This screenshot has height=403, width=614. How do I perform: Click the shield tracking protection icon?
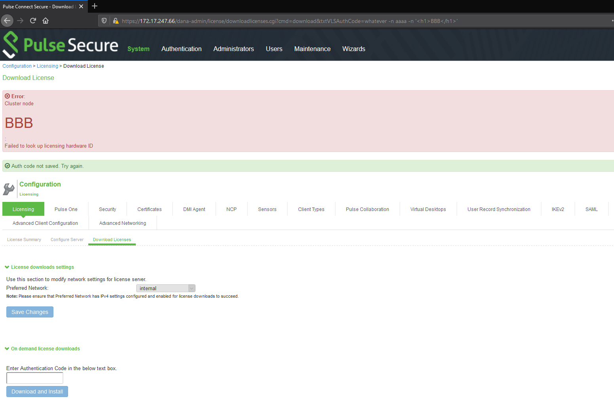[x=104, y=21]
